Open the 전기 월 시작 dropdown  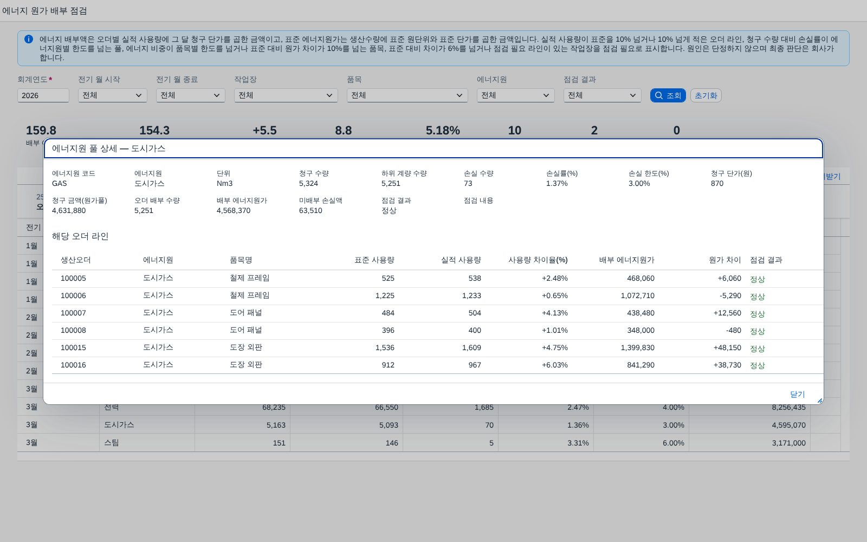pos(113,95)
